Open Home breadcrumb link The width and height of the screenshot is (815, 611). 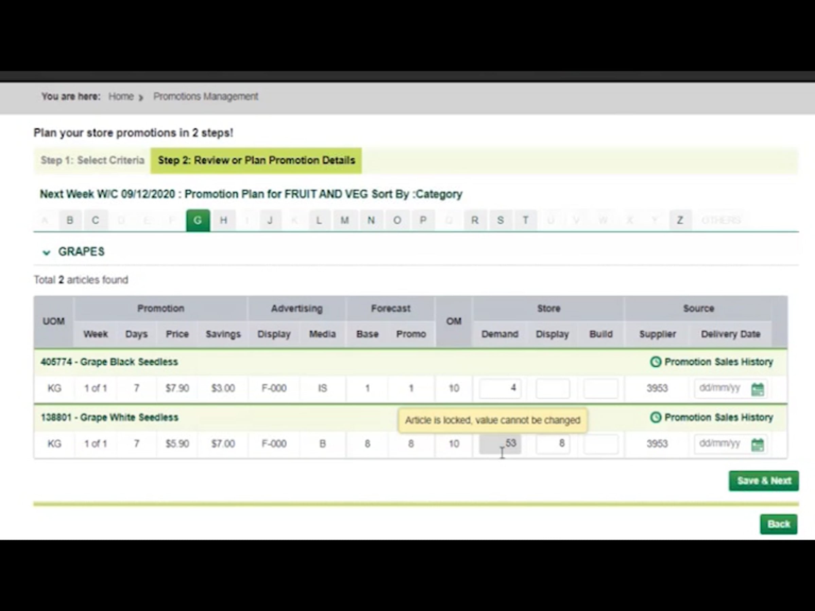[121, 96]
